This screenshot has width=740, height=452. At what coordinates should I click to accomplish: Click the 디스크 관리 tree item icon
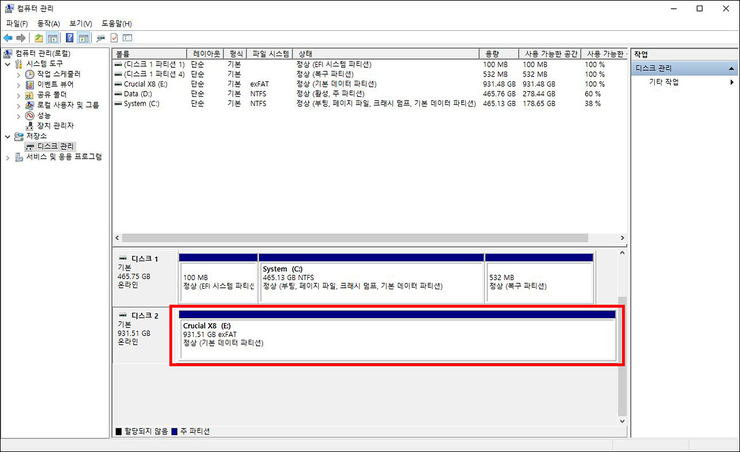[x=30, y=147]
